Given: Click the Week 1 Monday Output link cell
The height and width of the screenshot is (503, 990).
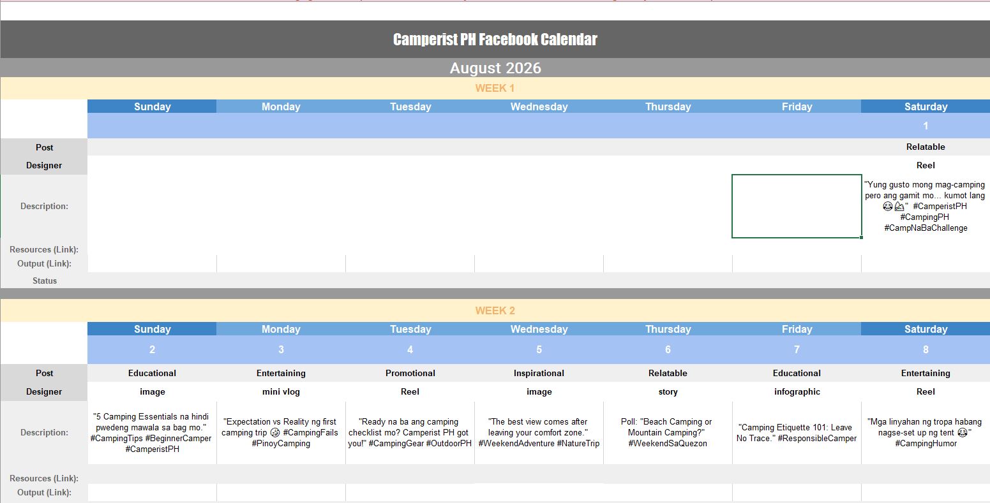Looking at the screenshot, I should coord(281,263).
